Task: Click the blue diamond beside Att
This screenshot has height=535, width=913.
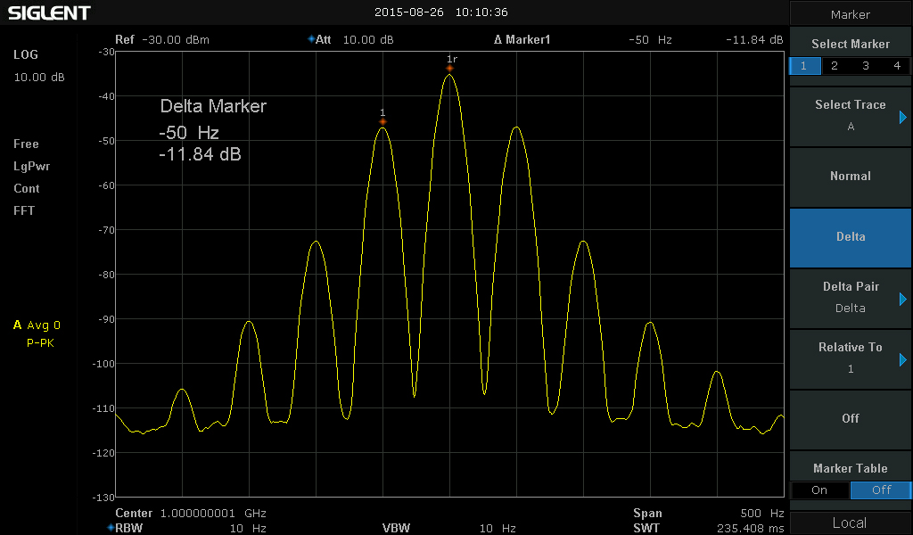Action: click(x=311, y=39)
